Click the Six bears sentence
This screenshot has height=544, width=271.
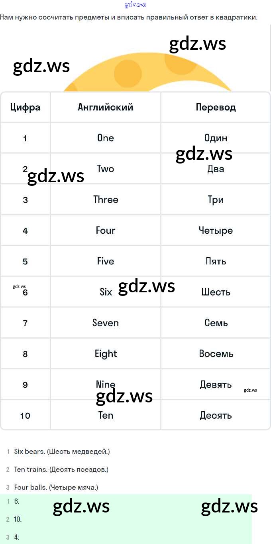(x=62, y=451)
